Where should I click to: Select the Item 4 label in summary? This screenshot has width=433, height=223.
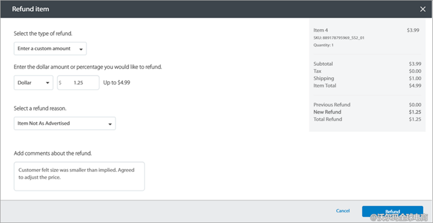tap(321, 30)
